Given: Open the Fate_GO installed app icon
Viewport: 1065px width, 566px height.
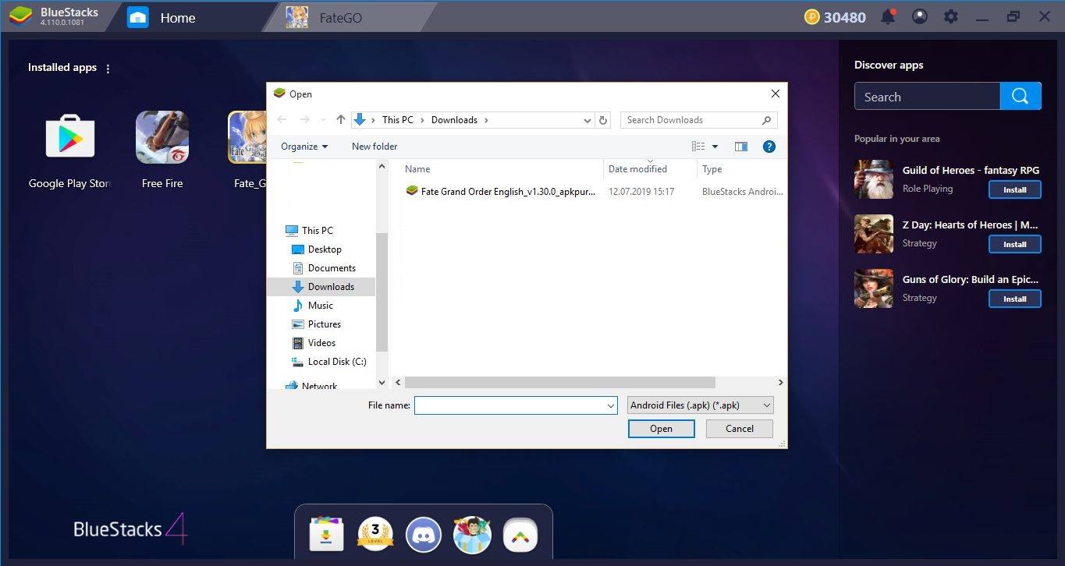Looking at the screenshot, I should pos(247,138).
